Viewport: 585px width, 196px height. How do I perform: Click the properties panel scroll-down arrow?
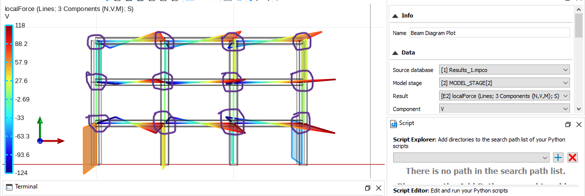pos(579,108)
